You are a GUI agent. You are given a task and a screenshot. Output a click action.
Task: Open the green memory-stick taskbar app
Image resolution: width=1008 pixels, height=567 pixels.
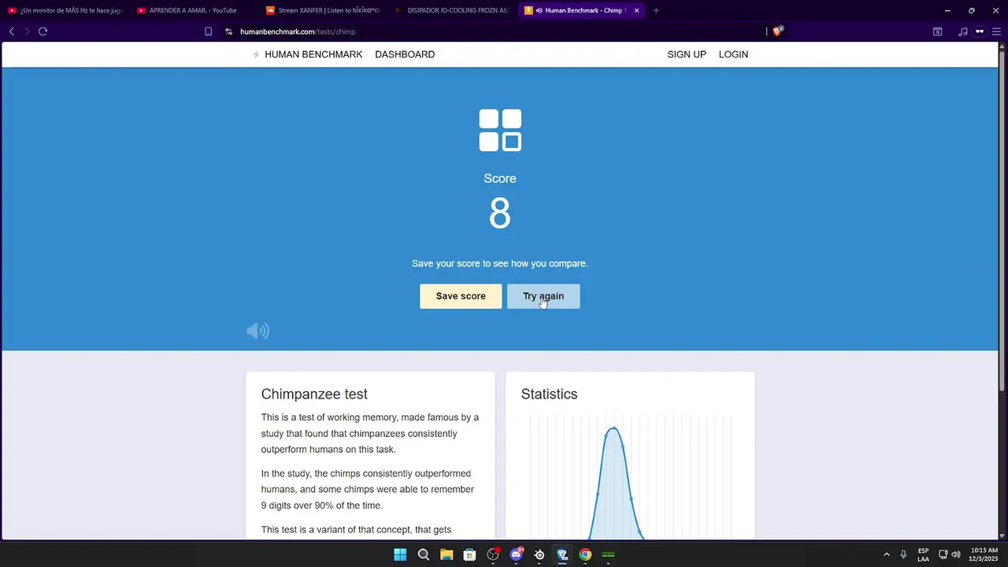[x=608, y=554]
